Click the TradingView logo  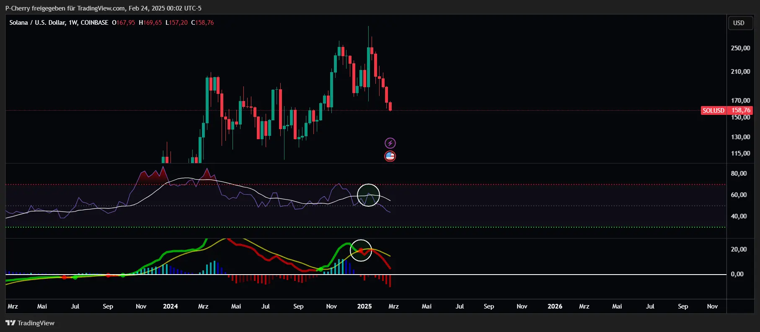click(x=30, y=323)
